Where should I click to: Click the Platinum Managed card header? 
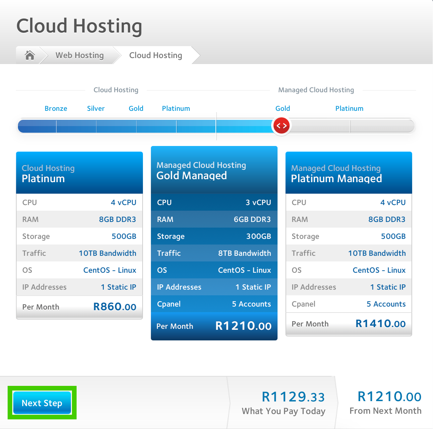coord(348,173)
